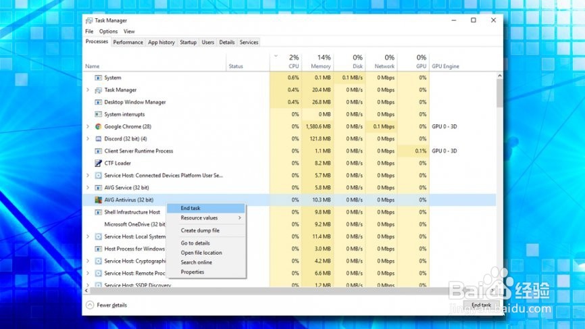Expand the Google Chrome (28) process group
585x329 pixels.
[x=88, y=126]
